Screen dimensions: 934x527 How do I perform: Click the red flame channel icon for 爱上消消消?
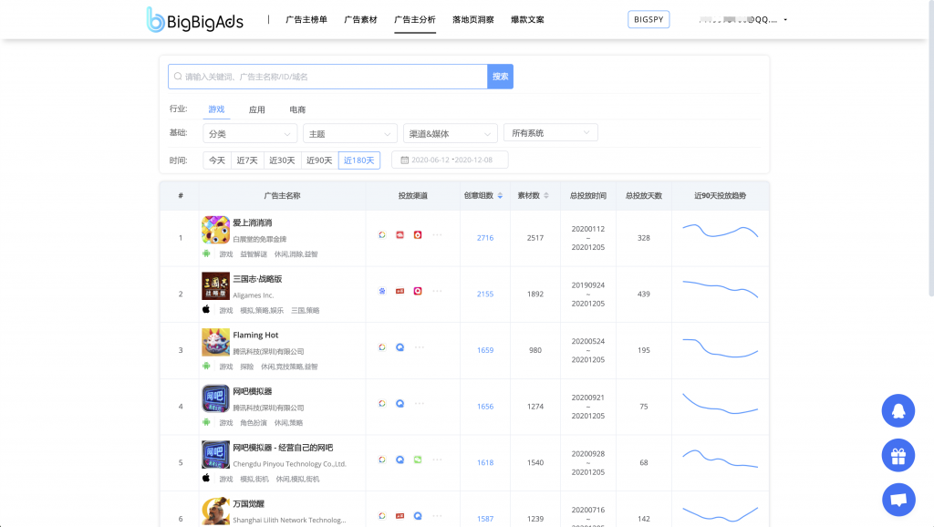[x=418, y=235]
